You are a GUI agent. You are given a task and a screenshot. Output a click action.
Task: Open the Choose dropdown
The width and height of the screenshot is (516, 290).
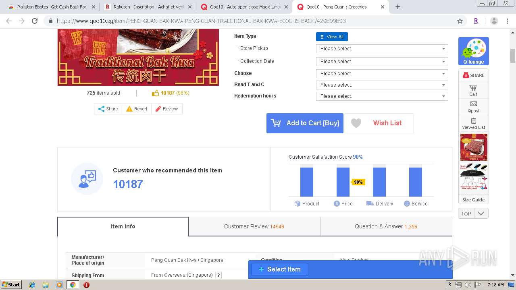382,74
